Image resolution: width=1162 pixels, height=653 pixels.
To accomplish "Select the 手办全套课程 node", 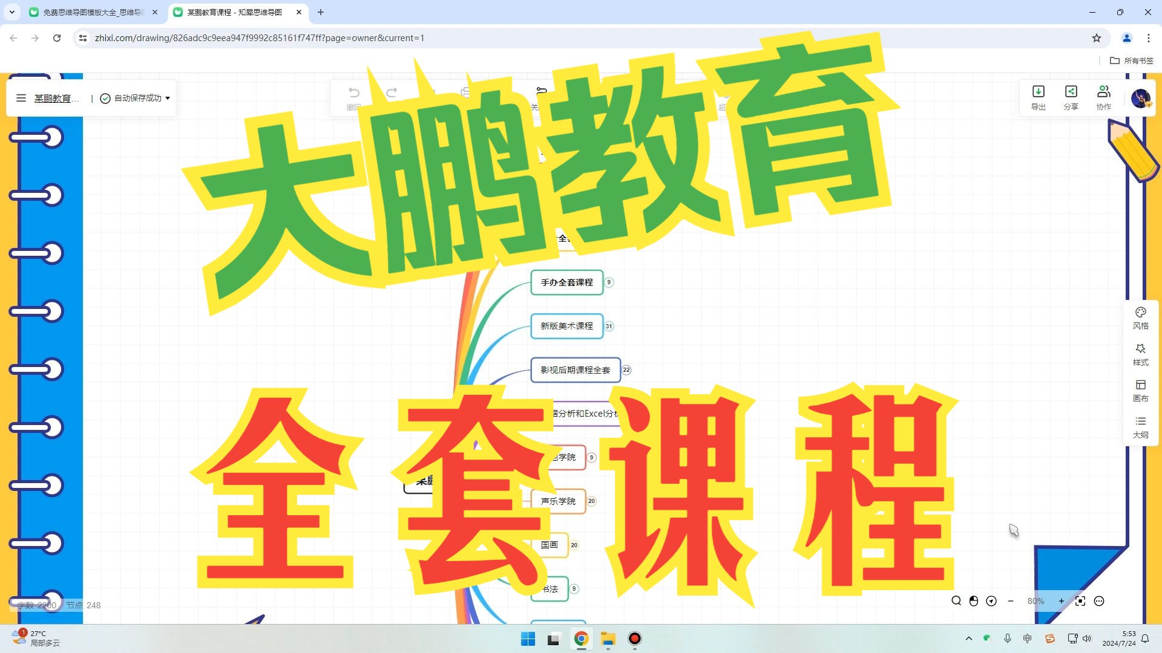I will (x=567, y=282).
